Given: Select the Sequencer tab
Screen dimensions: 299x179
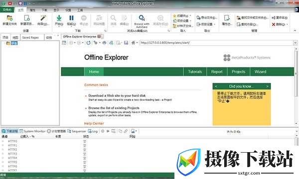Looking at the screenshot, I should 77,131.
